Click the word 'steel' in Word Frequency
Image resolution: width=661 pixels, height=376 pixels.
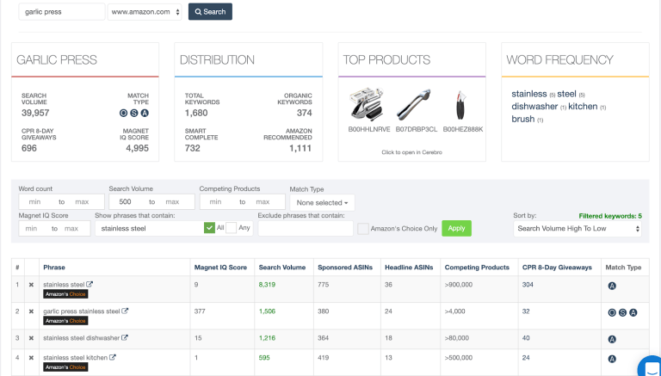point(566,94)
